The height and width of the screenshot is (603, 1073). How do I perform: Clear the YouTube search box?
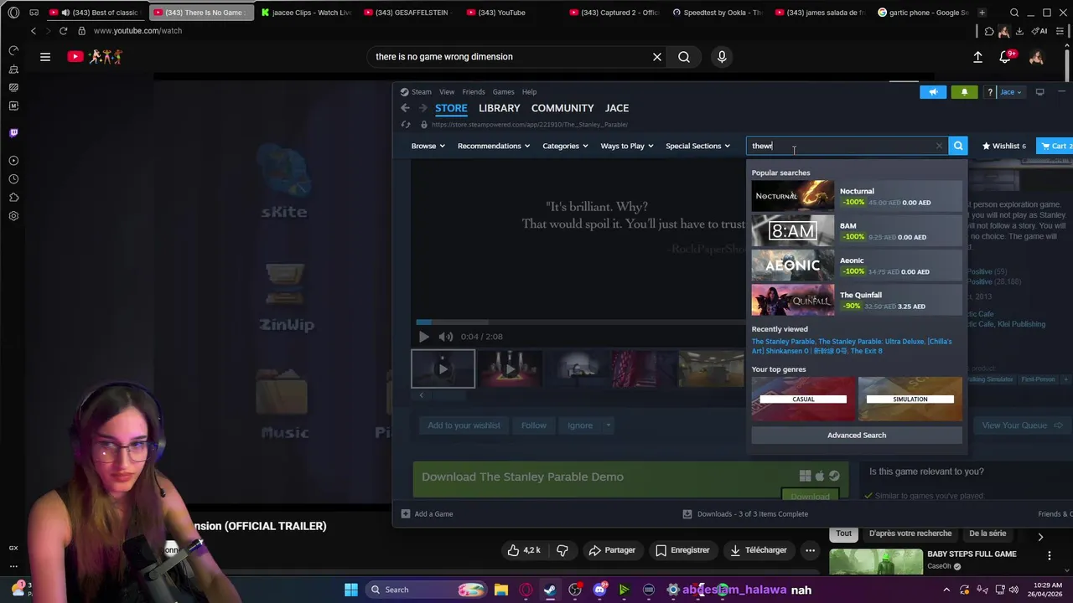(657, 57)
